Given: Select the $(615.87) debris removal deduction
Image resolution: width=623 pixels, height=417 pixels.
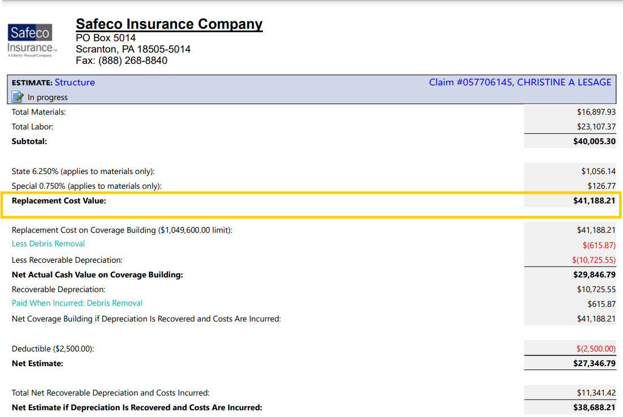Looking at the screenshot, I should pos(599,245).
